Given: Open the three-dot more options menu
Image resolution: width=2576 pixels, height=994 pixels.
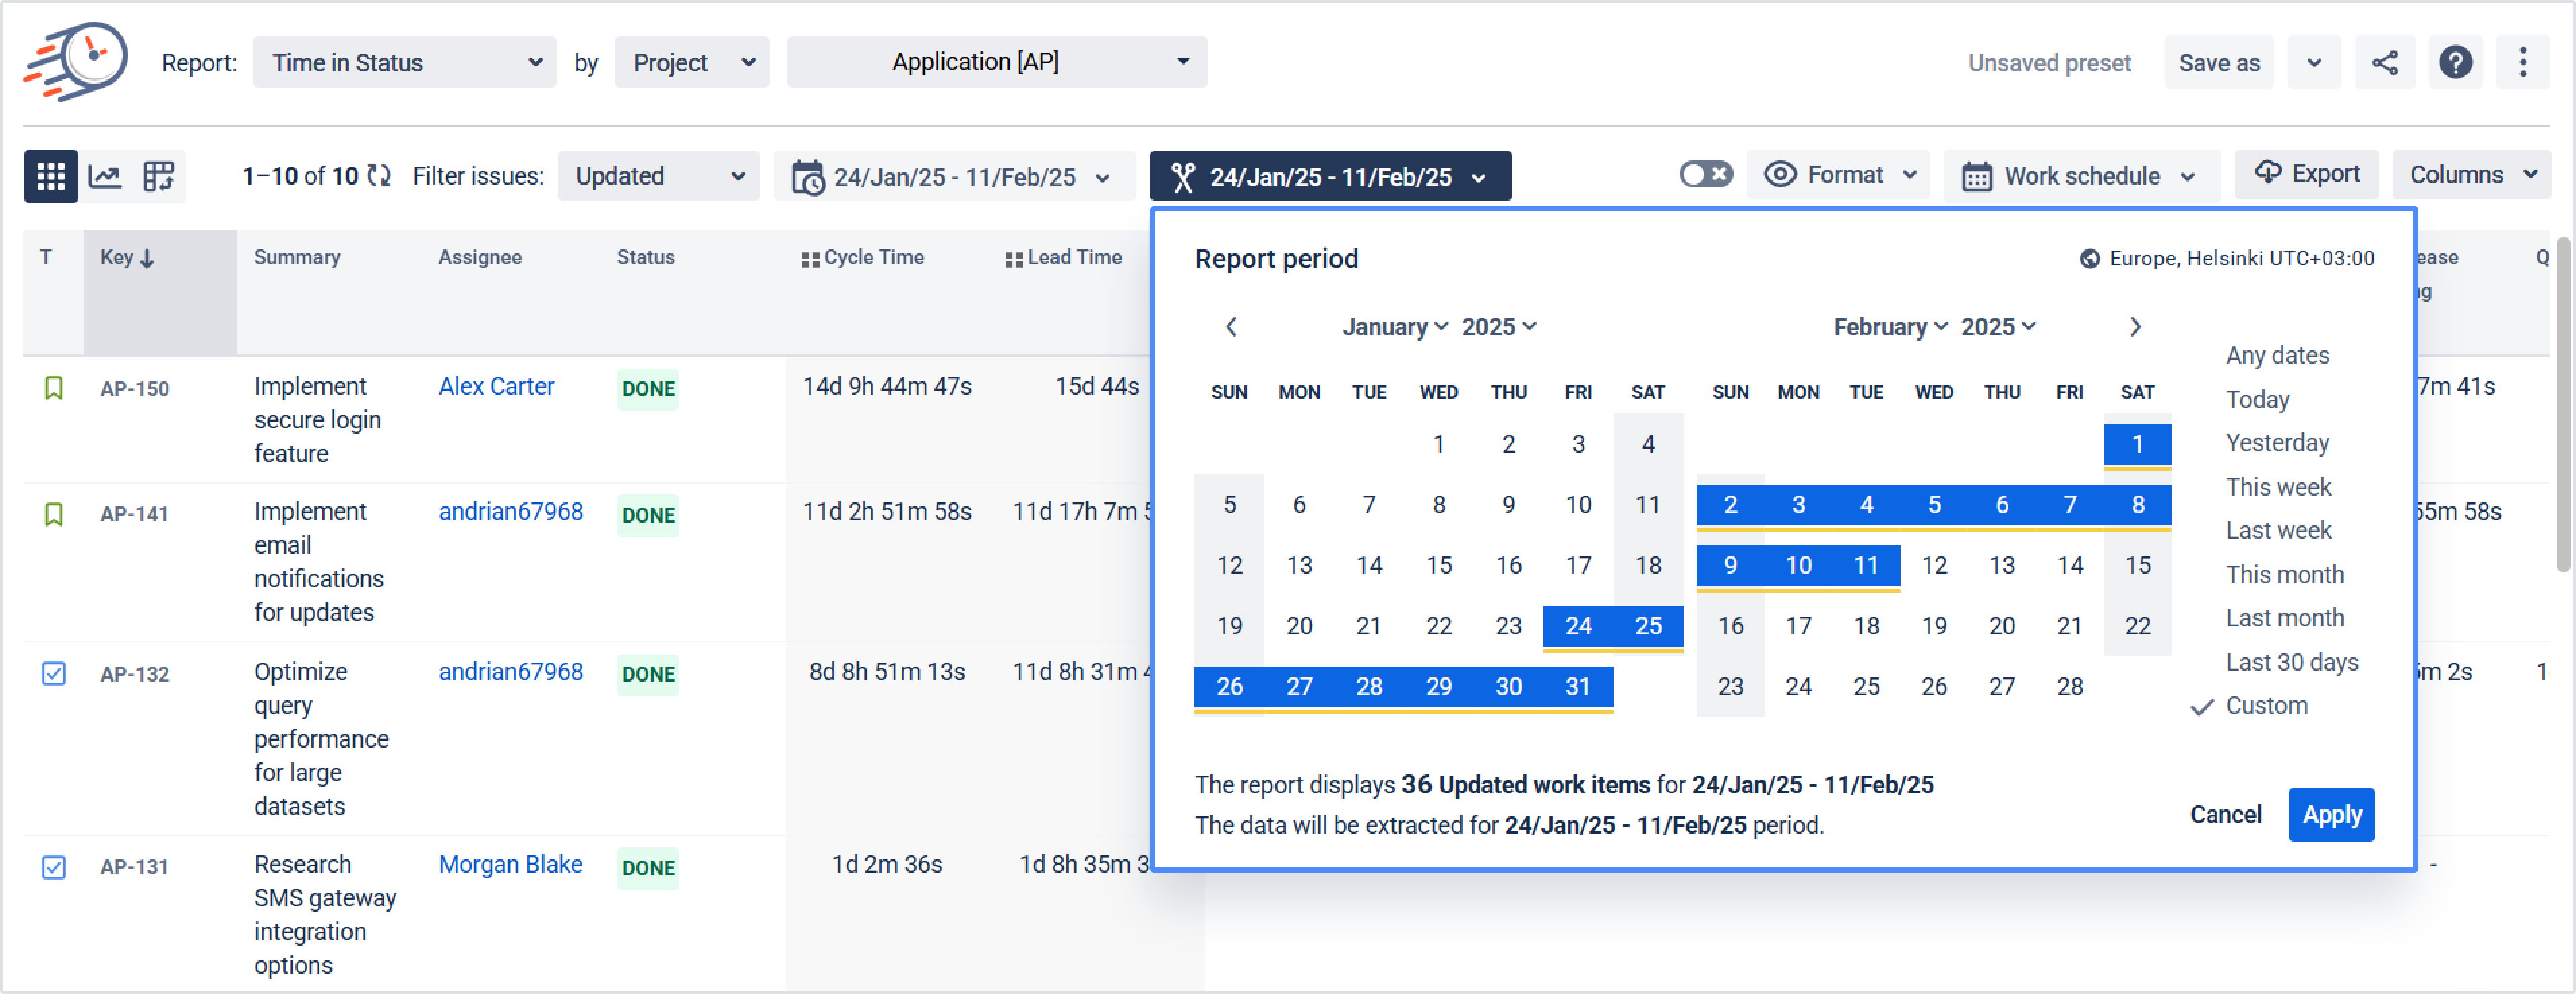Looking at the screenshot, I should point(2522,63).
